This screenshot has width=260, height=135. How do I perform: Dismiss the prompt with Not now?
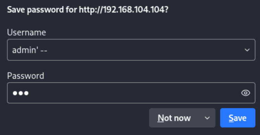tap(174, 118)
